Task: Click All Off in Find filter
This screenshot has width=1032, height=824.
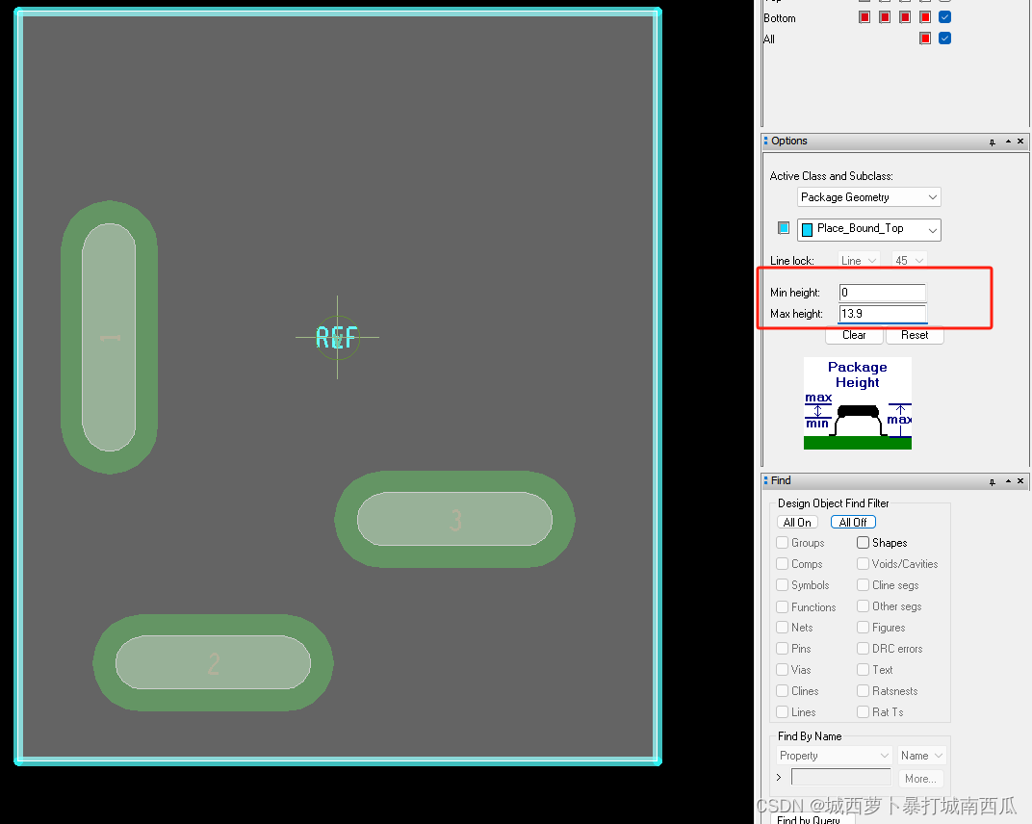Action: coord(853,522)
